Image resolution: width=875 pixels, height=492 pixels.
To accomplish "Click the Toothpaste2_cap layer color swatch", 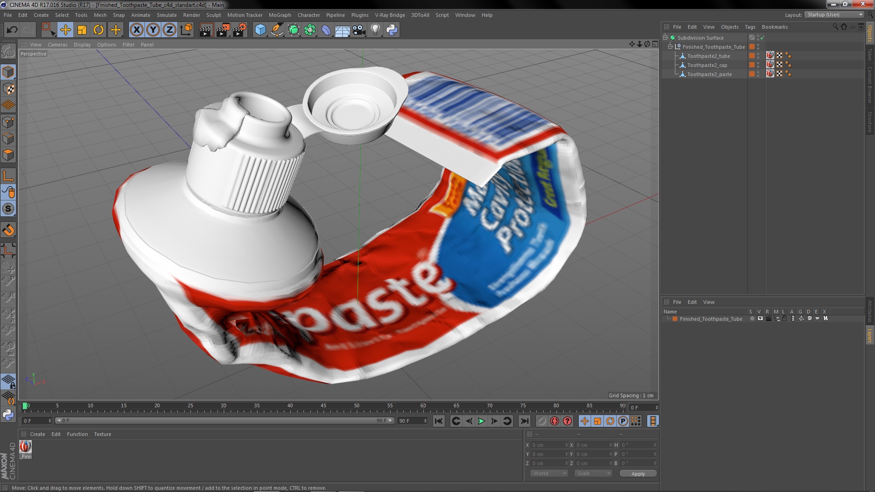I will click(x=752, y=65).
